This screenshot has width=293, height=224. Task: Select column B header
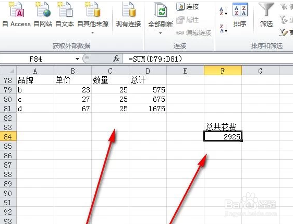pyautogui.click(x=72, y=71)
